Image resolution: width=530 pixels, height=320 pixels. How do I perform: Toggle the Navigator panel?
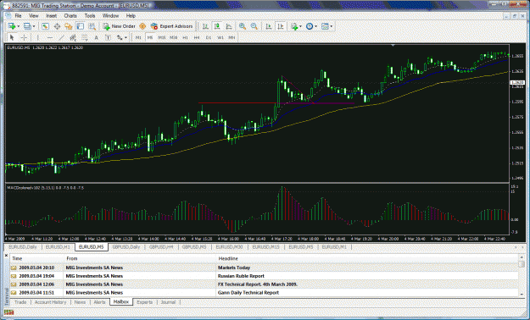click(x=69, y=26)
